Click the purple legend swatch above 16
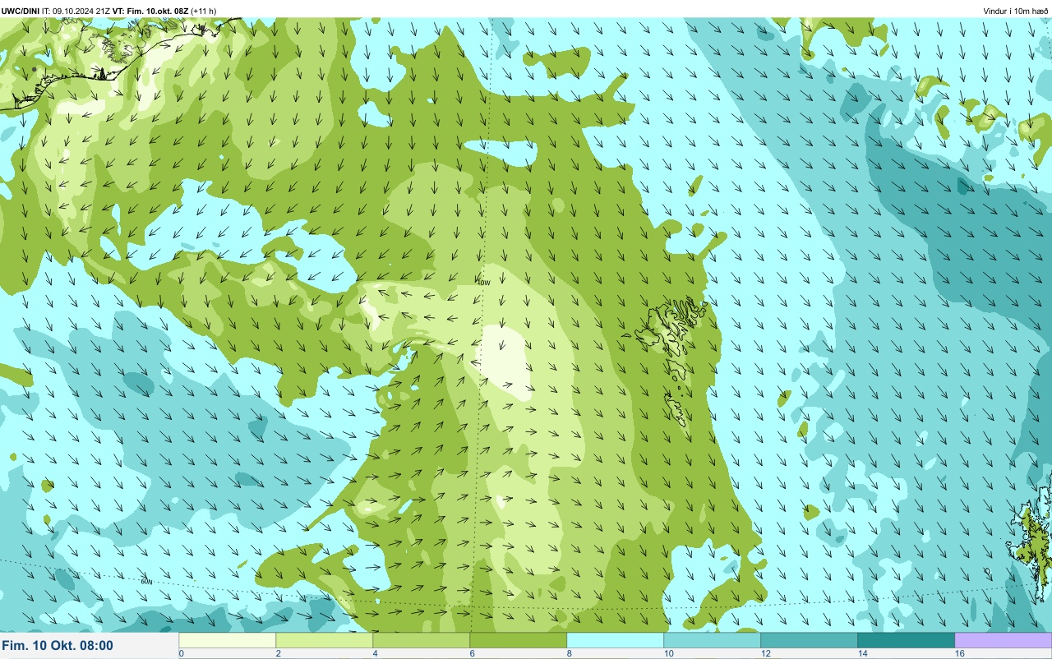The width and height of the screenshot is (1052, 659). 1003,640
